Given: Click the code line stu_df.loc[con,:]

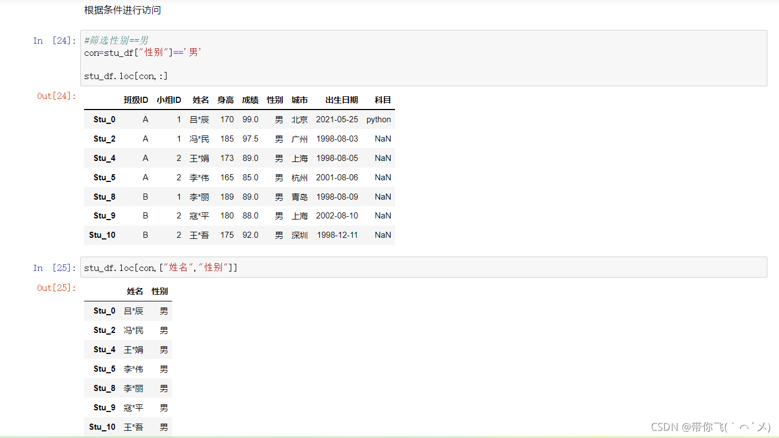Looking at the screenshot, I should tap(126, 76).
